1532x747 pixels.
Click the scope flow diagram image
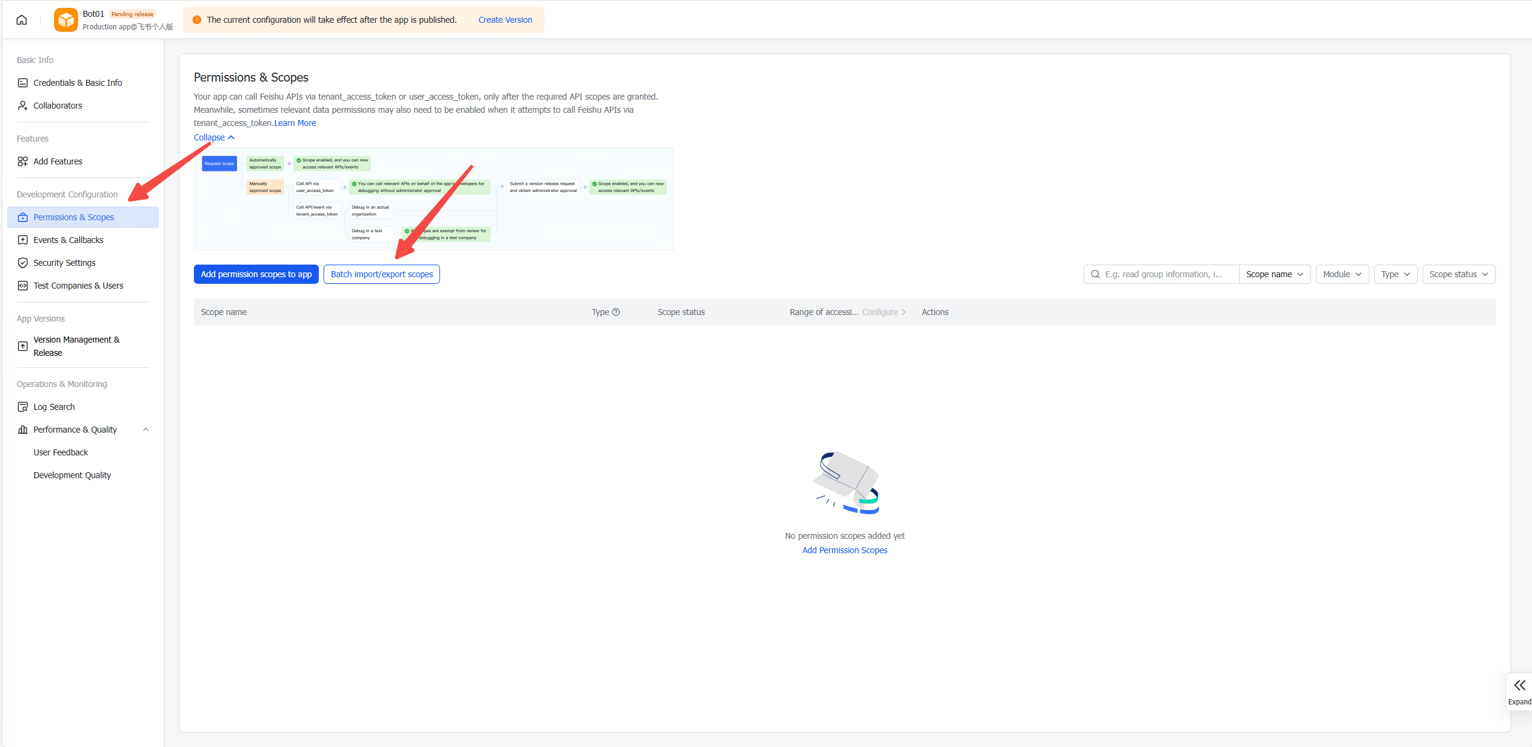(434, 199)
